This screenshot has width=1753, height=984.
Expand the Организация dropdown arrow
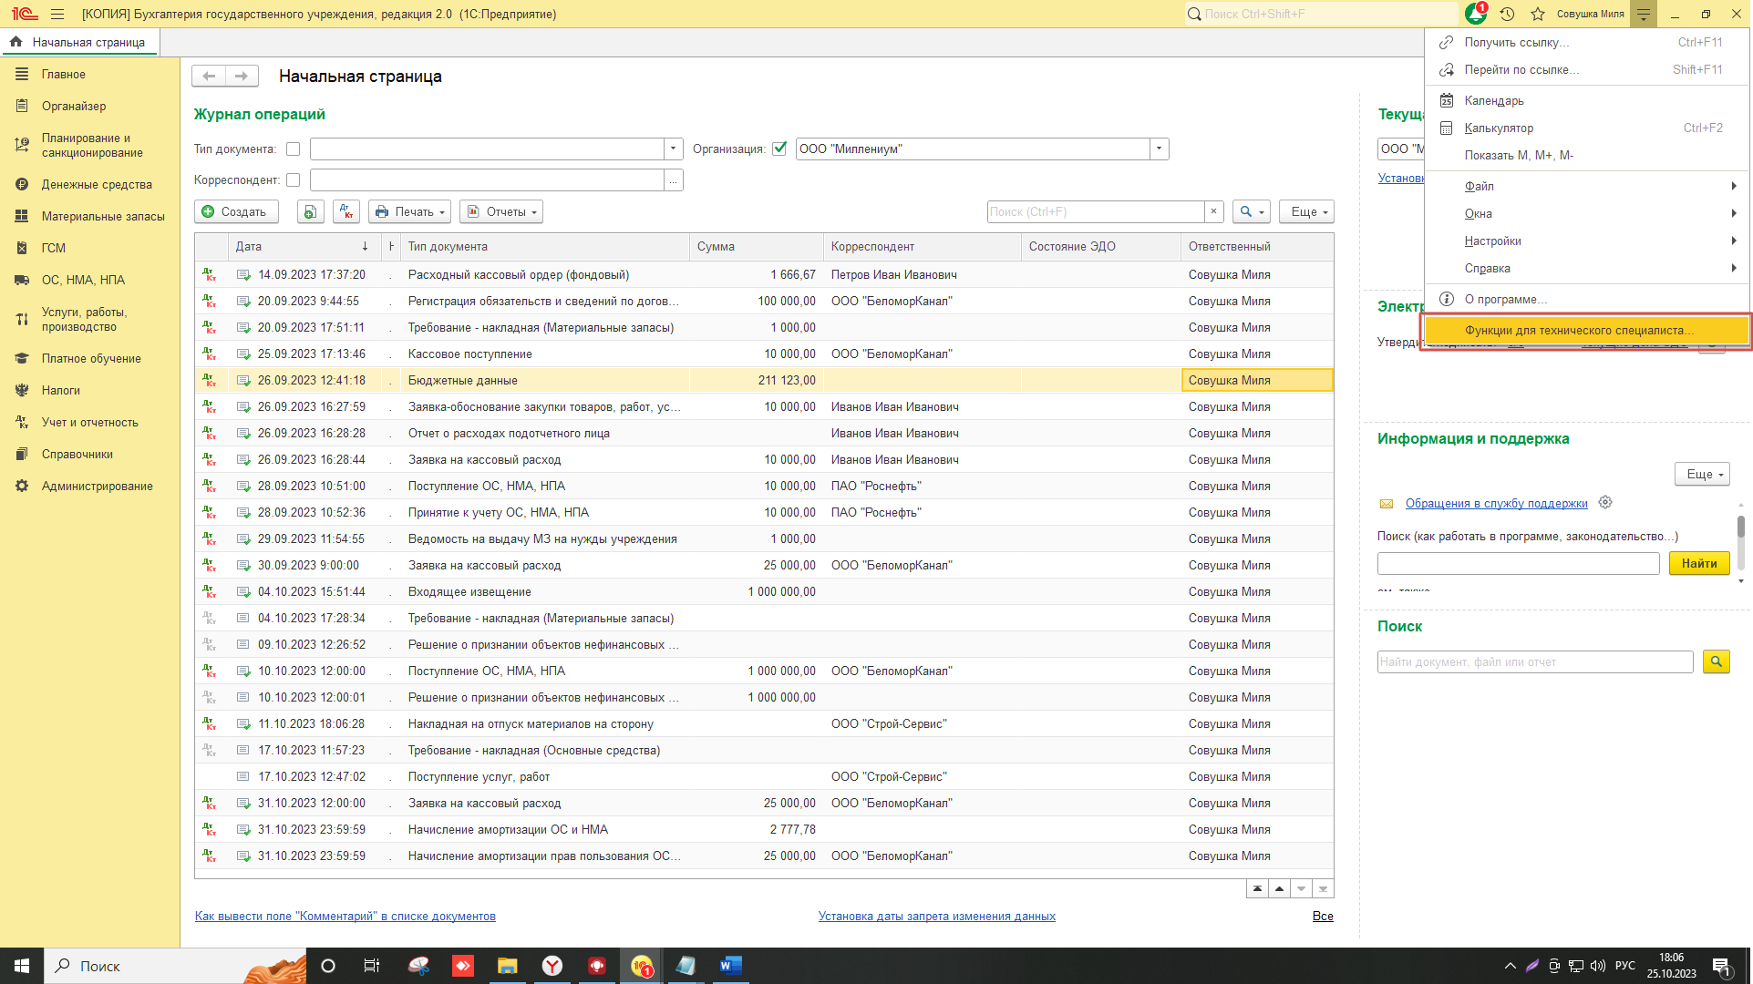tap(1160, 149)
